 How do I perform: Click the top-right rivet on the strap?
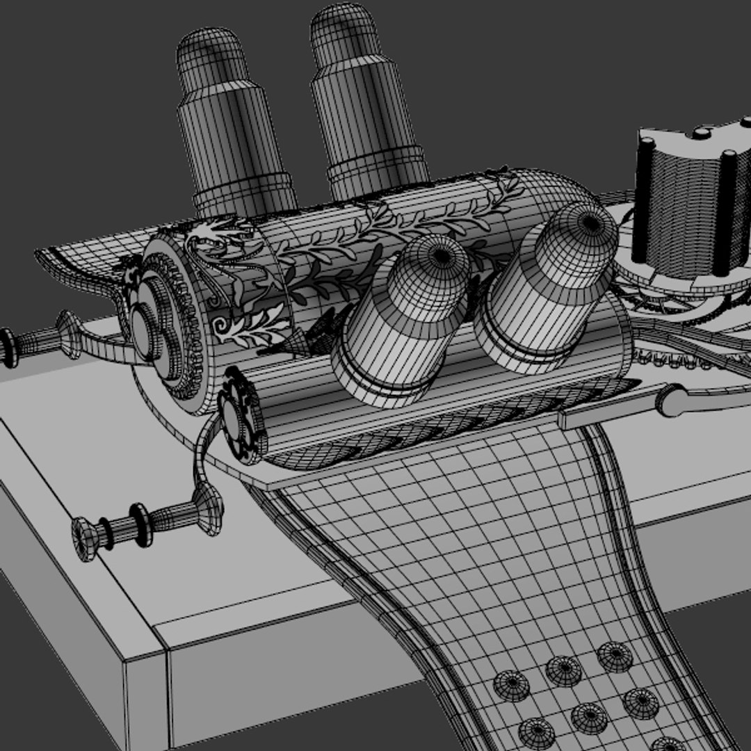[x=615, y=657]
